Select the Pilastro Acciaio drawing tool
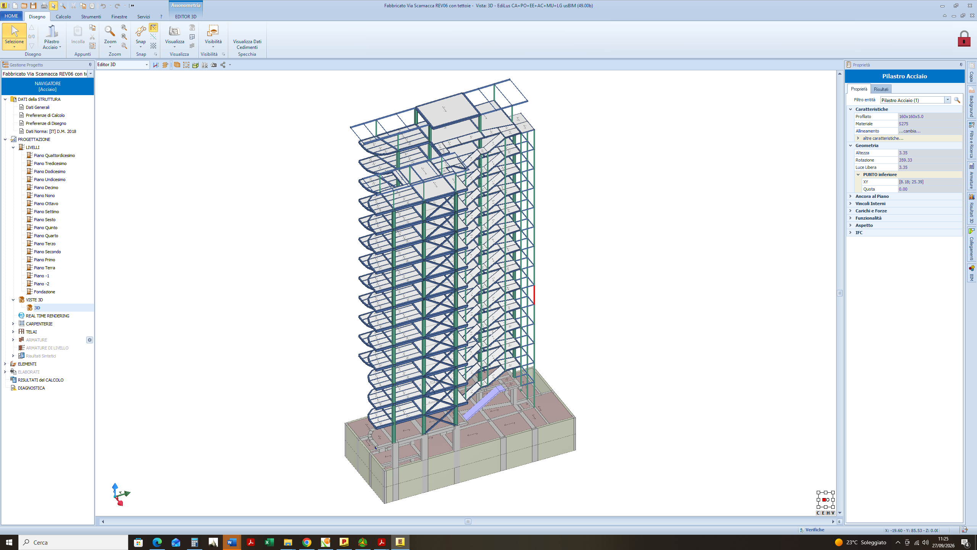This screenshot has width=977, height=550. click(52, 37)
